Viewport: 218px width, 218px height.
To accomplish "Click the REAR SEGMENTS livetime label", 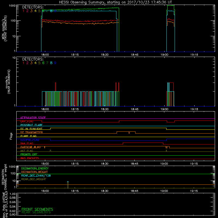I will pos(36,212).
